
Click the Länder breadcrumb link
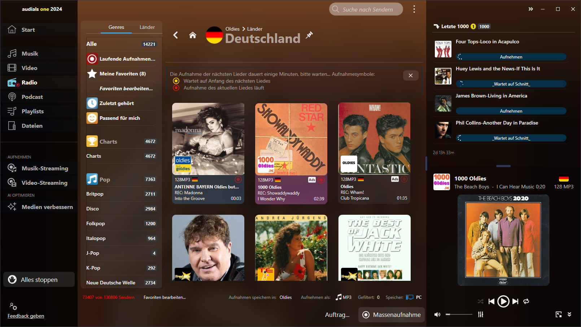(255, 29)
